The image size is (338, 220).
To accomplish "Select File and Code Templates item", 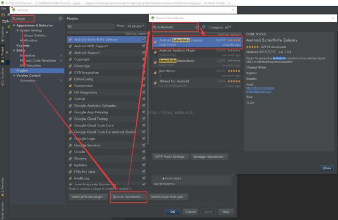I will click(x=38, y=61).
